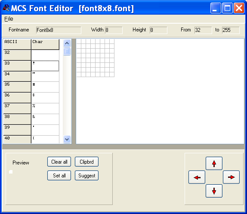The width and height of the screenshot is (247, 214).
Task: Click the Width input field
Action: (114, 30)
